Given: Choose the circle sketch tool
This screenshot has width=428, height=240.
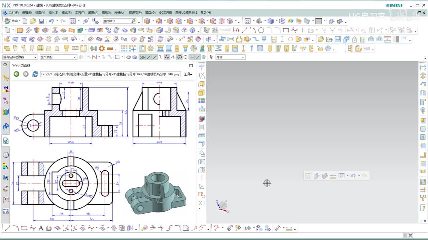Looking at the screenshot, I should pos(261,30).
